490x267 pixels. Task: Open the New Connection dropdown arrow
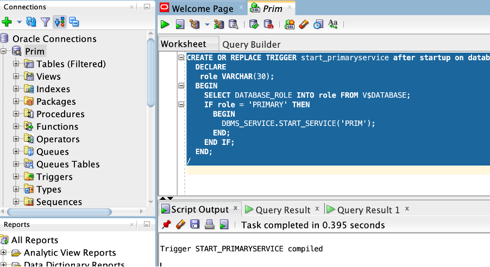tap(19, 22)
